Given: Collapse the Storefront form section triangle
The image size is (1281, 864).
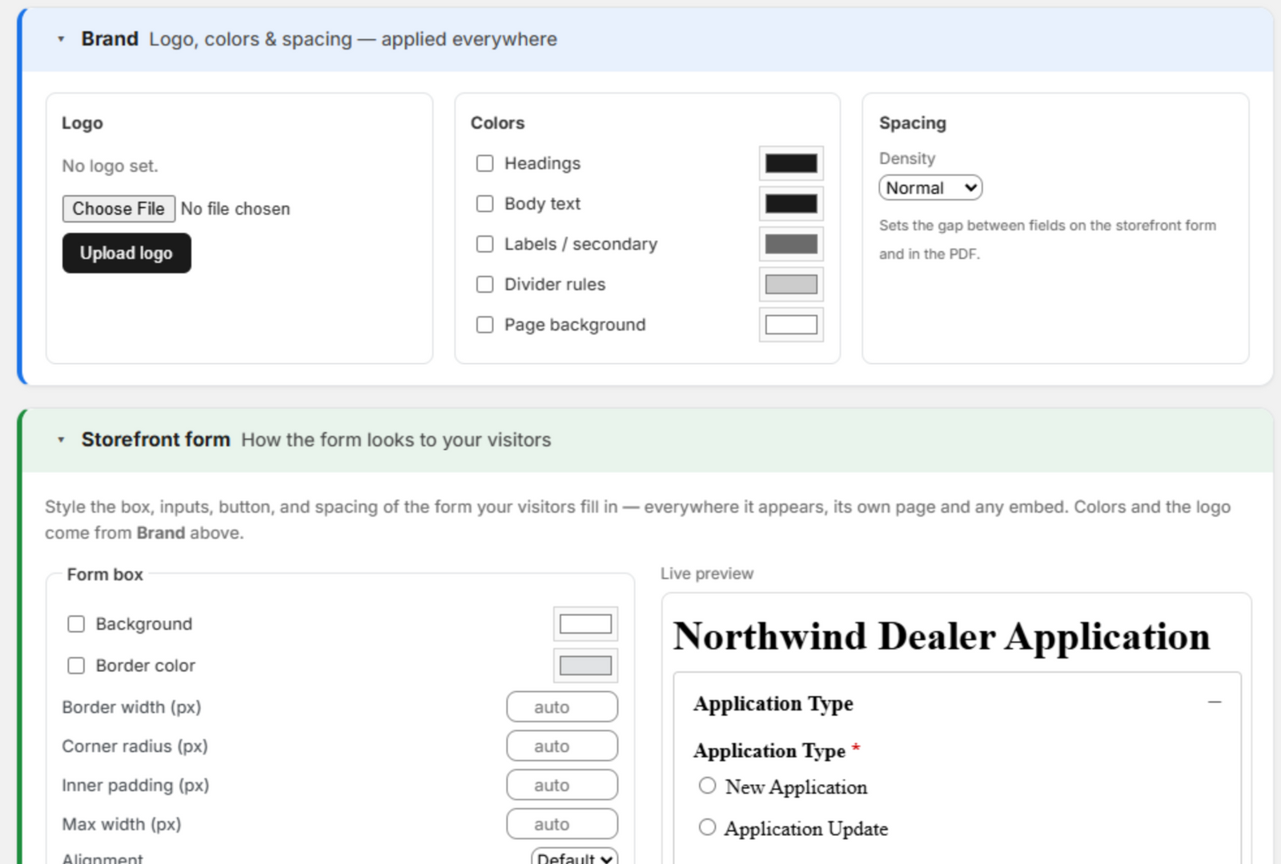Looking at the screenshot, I should [x=61, y=440].
